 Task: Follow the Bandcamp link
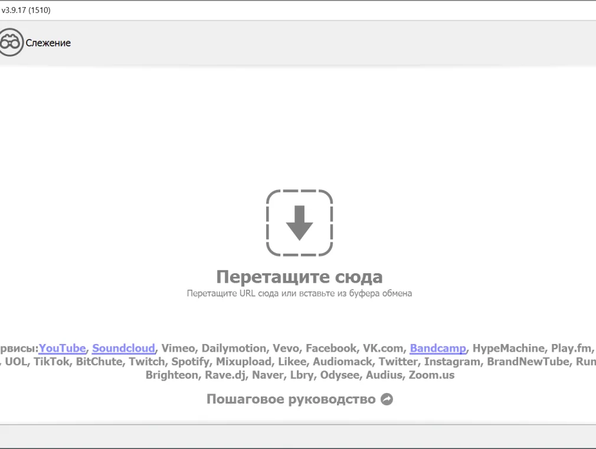click(x=438, y=348)
